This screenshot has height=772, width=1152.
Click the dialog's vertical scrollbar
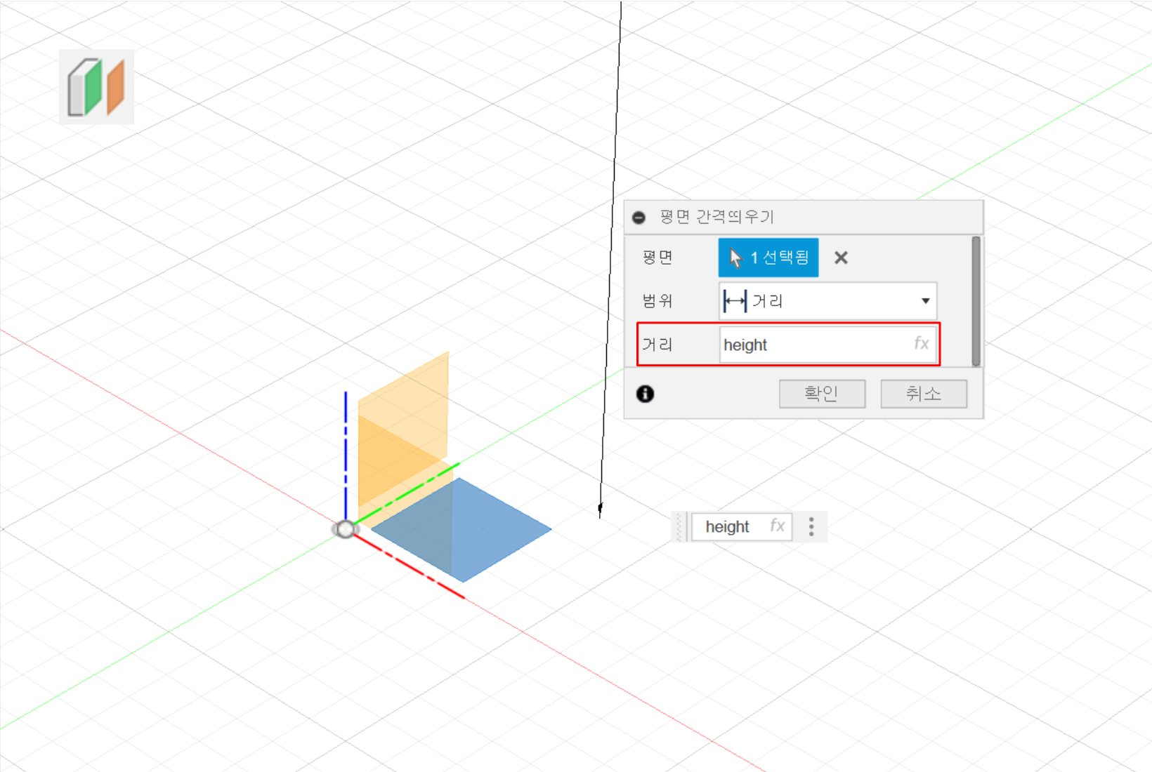(x=976, y=301)
